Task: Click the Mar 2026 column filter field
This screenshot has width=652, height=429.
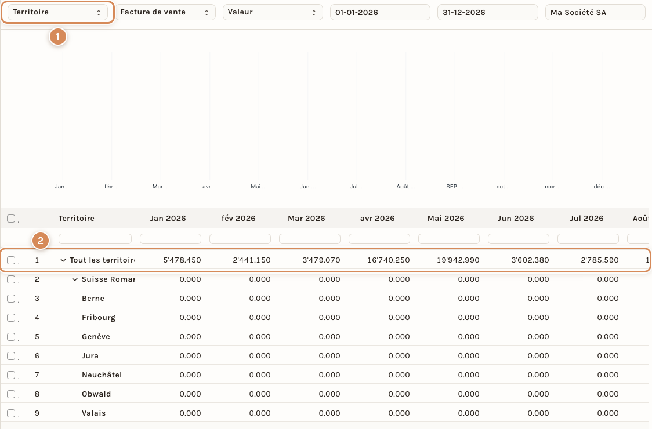Action: pos(310,239)
